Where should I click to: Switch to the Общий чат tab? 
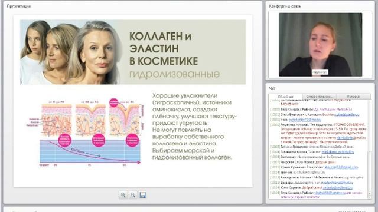pyautogui.click(x=285, y=97)
